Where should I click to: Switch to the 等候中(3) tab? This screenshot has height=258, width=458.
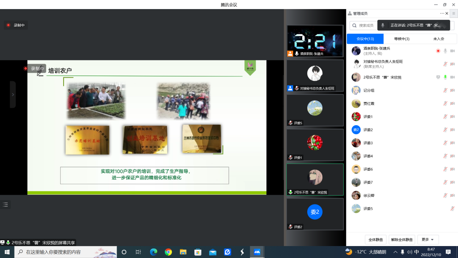[402, 39]
